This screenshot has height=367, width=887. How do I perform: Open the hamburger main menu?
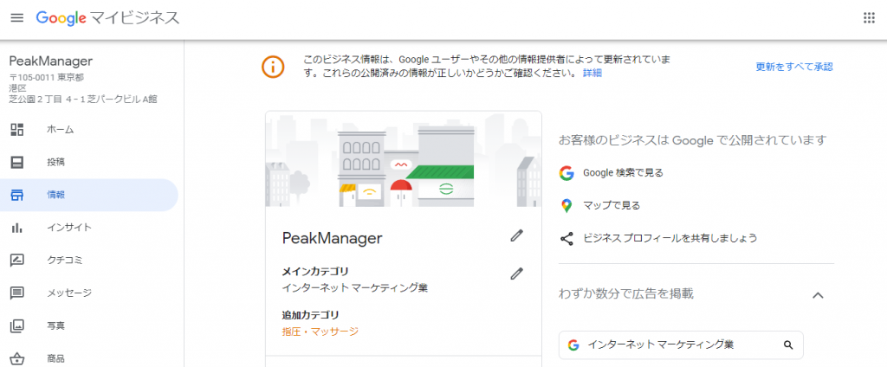(17, 18)
